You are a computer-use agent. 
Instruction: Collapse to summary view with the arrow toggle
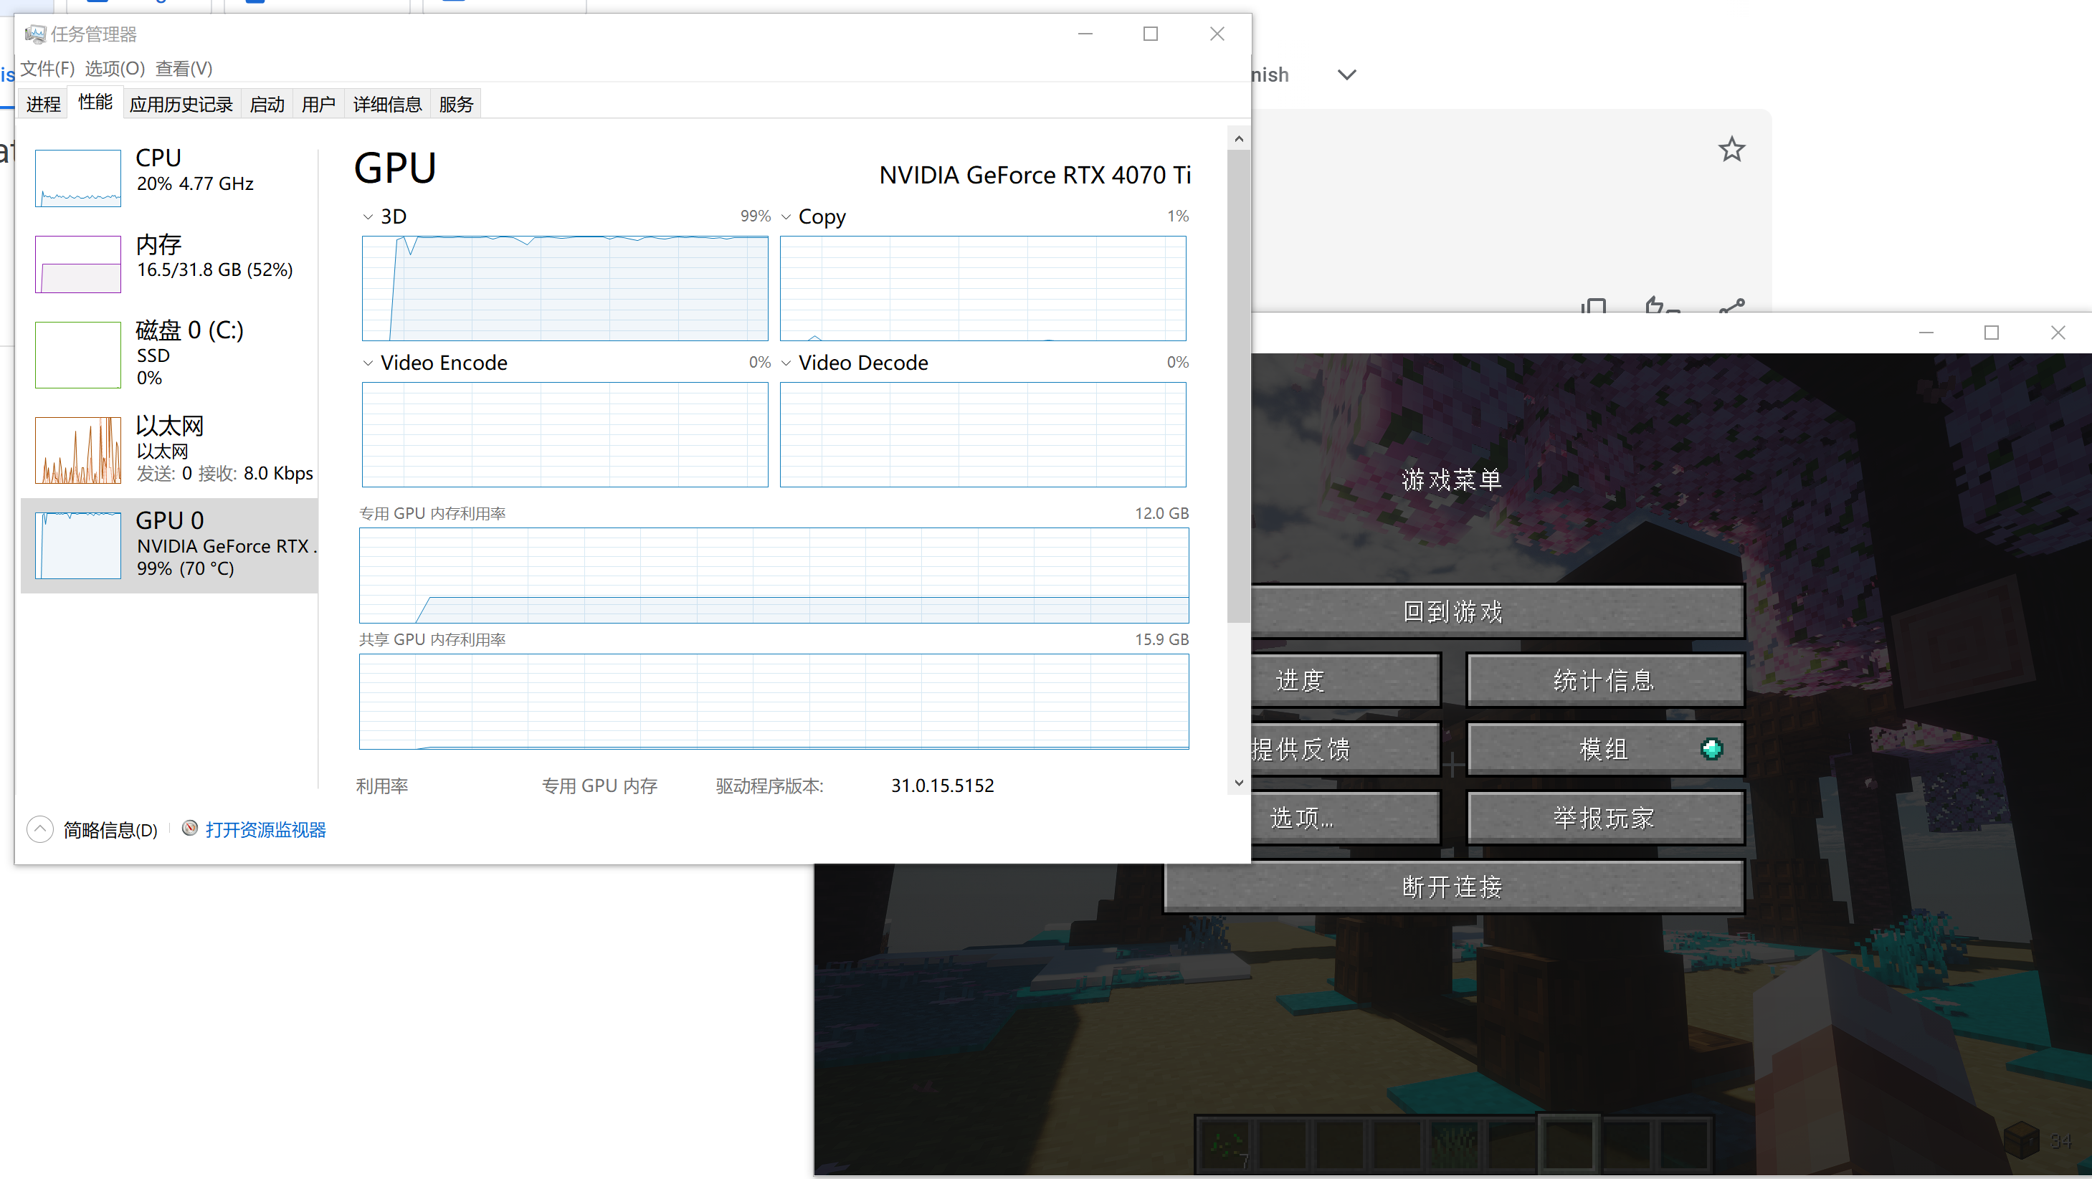(40, 829)
